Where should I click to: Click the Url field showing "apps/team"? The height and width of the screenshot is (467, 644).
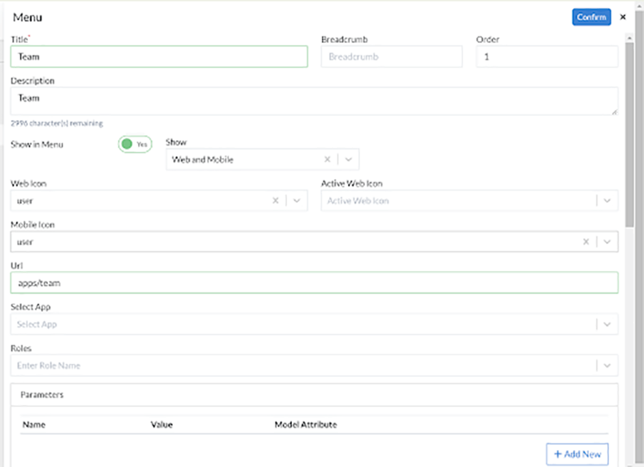[314, 282]
